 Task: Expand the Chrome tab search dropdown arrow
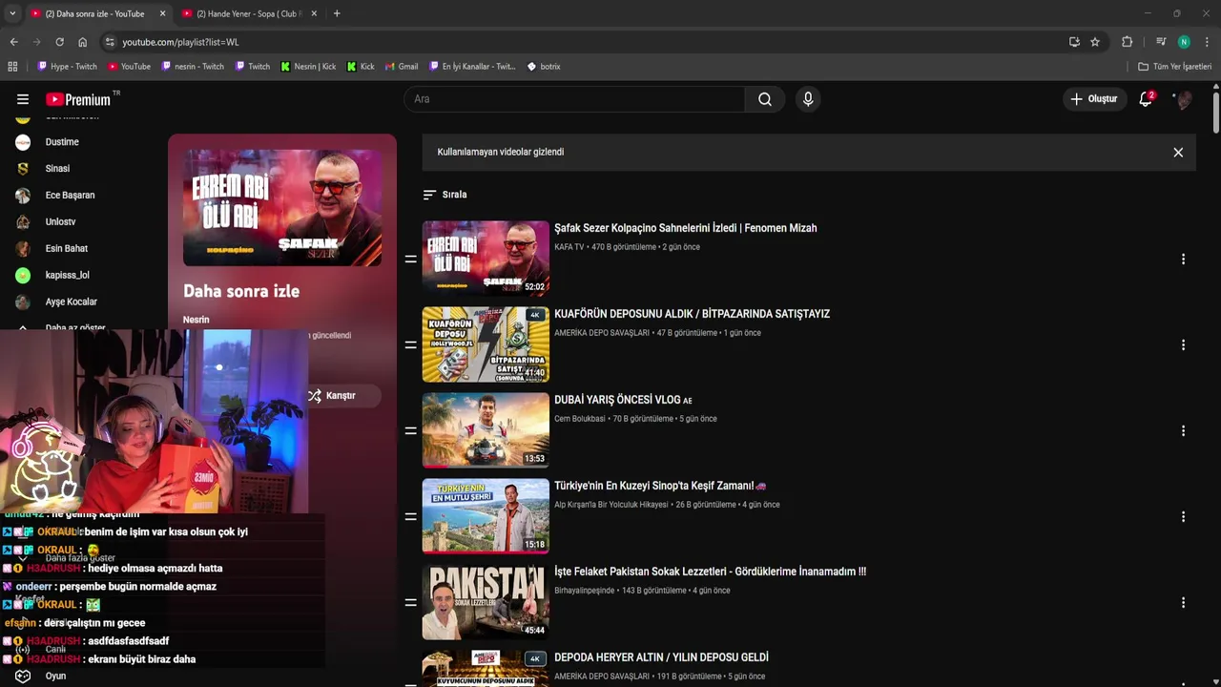[x=12, y=13]
